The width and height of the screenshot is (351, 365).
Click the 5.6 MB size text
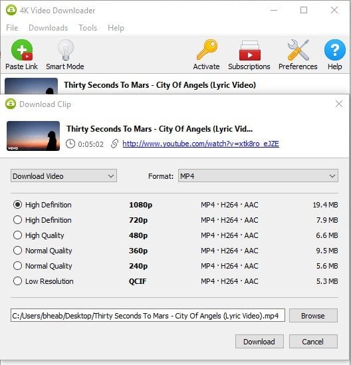coord(327,266)
